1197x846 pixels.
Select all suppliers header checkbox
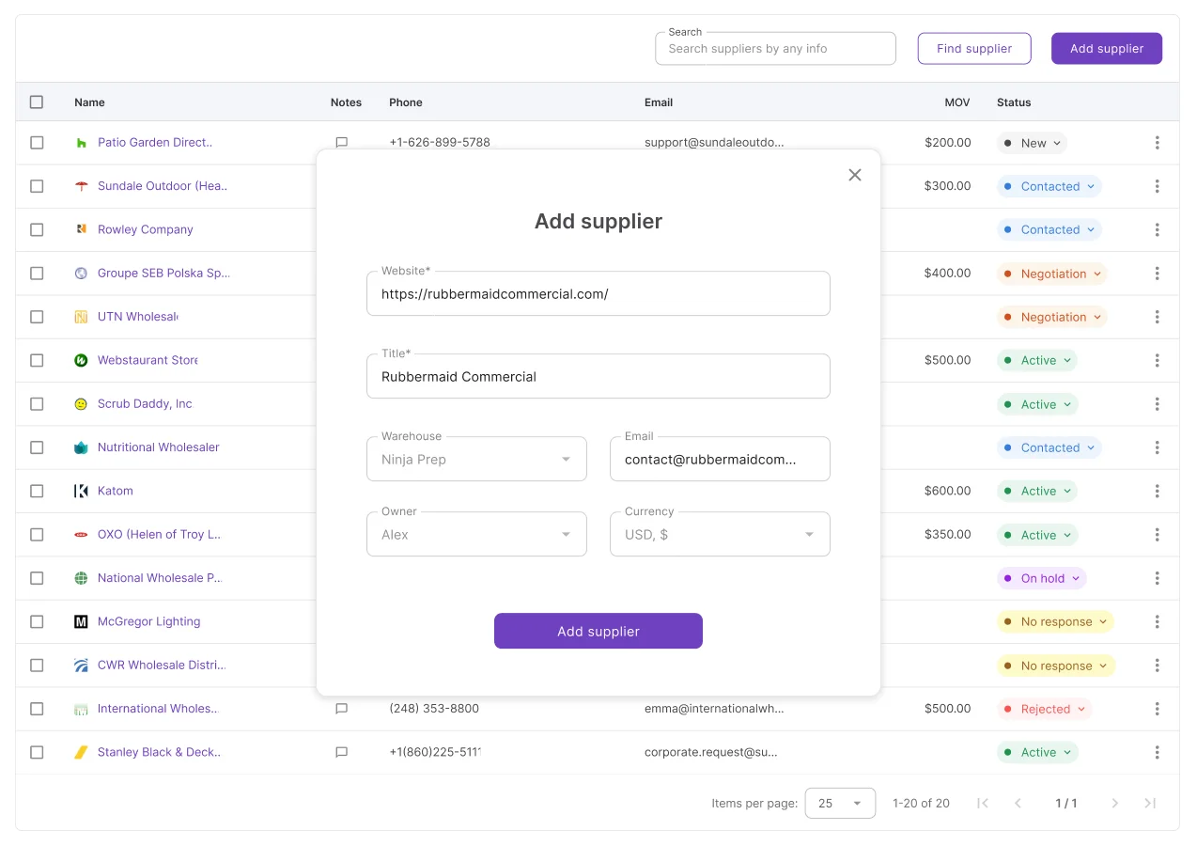(37, 102)
